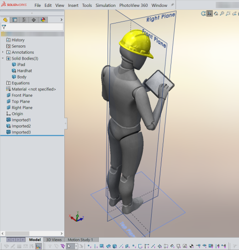
Task: Open the DimXpertManager crosshair tab
Action: 34,20
